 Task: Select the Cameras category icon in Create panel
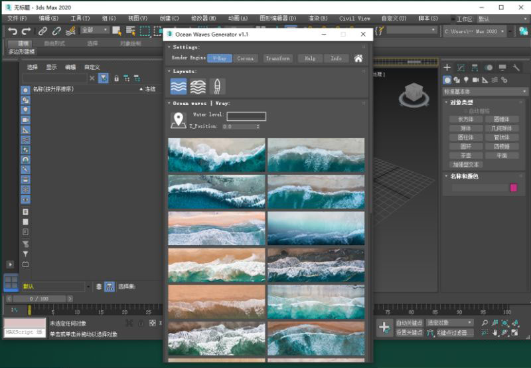click(x=475, y=80)
